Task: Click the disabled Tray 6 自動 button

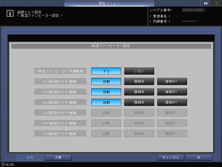Action: click(x=106, y=113)
